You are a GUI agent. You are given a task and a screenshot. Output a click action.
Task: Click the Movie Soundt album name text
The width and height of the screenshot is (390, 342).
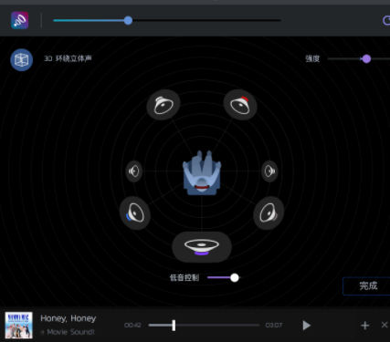click(x=68, y=332)
